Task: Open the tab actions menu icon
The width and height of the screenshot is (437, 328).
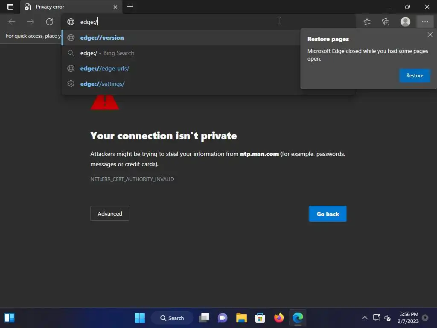Action: [x=10, y=7]
